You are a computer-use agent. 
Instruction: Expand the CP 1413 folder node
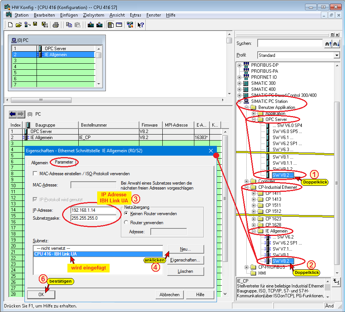click(254, 199)
